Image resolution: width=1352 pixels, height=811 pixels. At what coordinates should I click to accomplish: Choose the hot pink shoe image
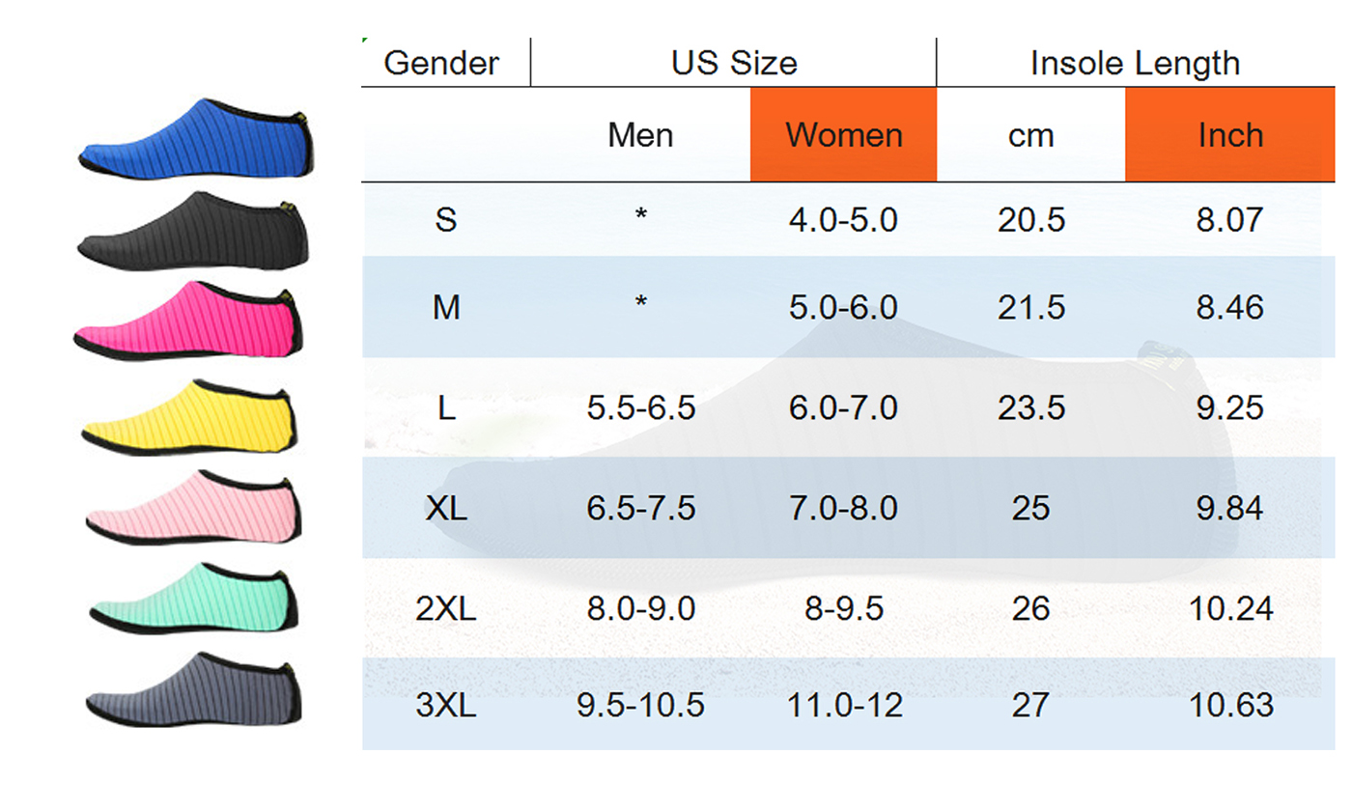(x=189, y=321)
